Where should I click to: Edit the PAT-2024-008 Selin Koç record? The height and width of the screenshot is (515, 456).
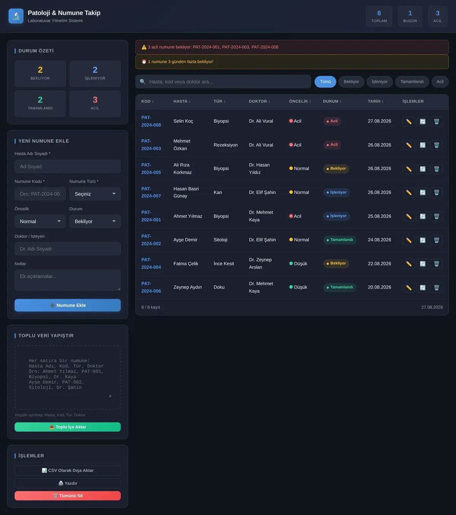click(x=408, y=122)
